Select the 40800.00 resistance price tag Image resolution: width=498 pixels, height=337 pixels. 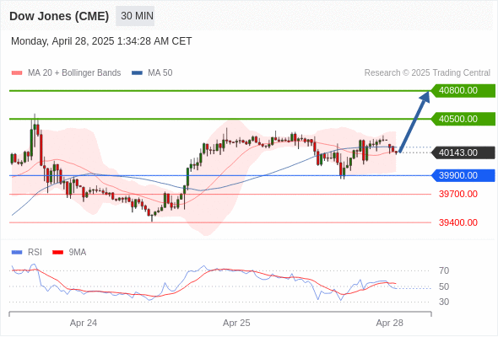tap(463, 91)
